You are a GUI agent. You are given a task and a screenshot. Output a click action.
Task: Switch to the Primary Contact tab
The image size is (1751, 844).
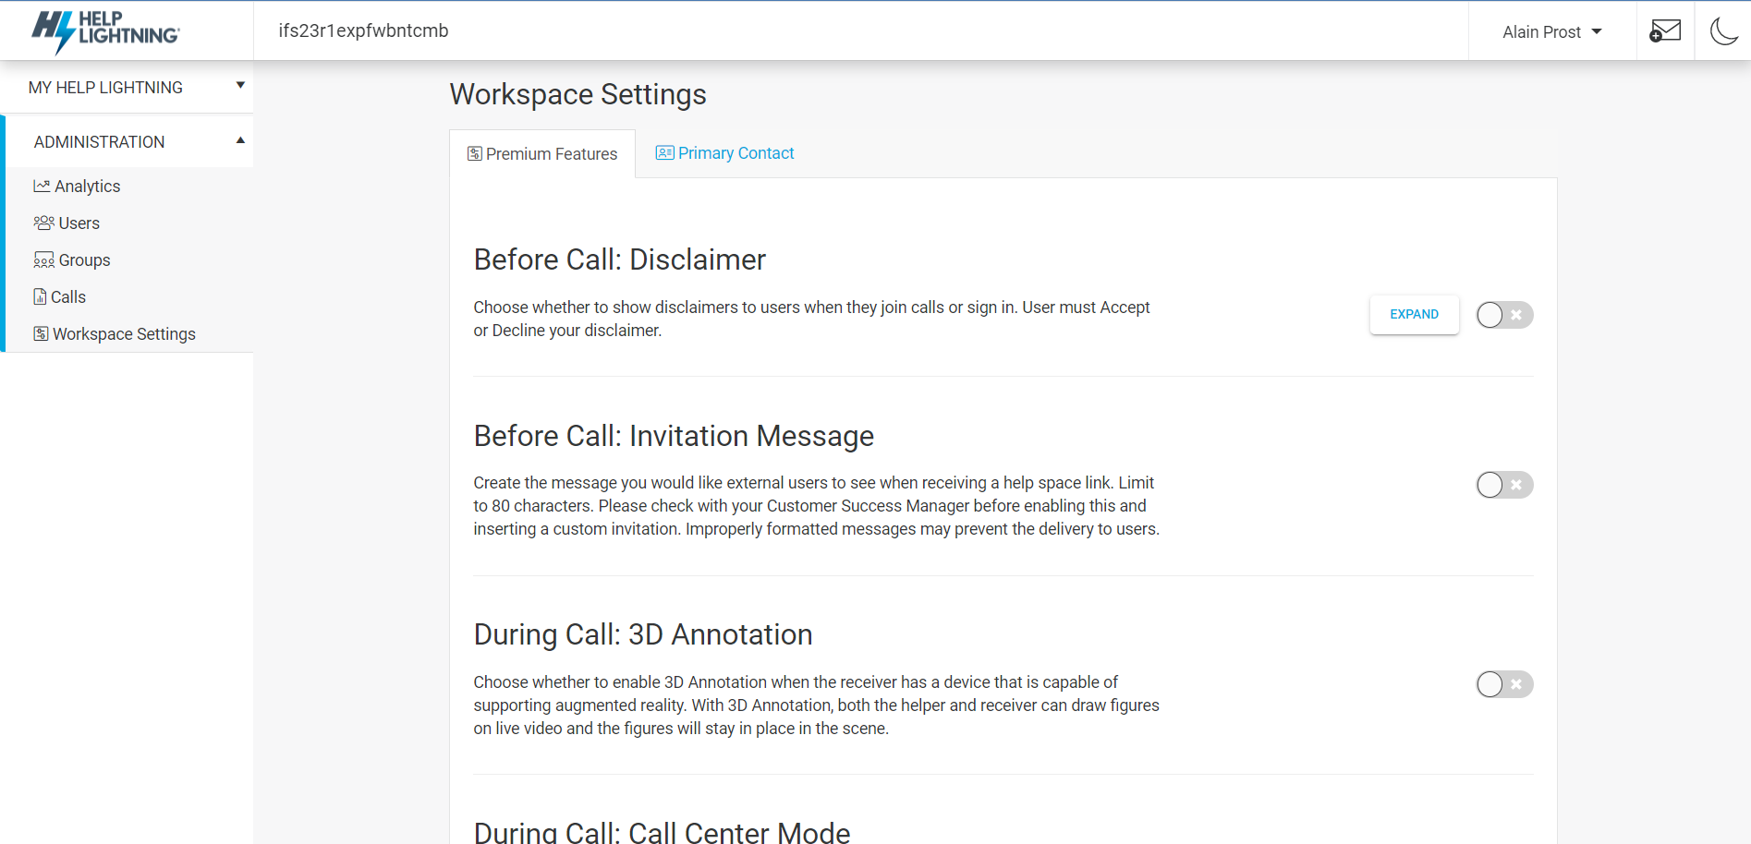(725, 153)
